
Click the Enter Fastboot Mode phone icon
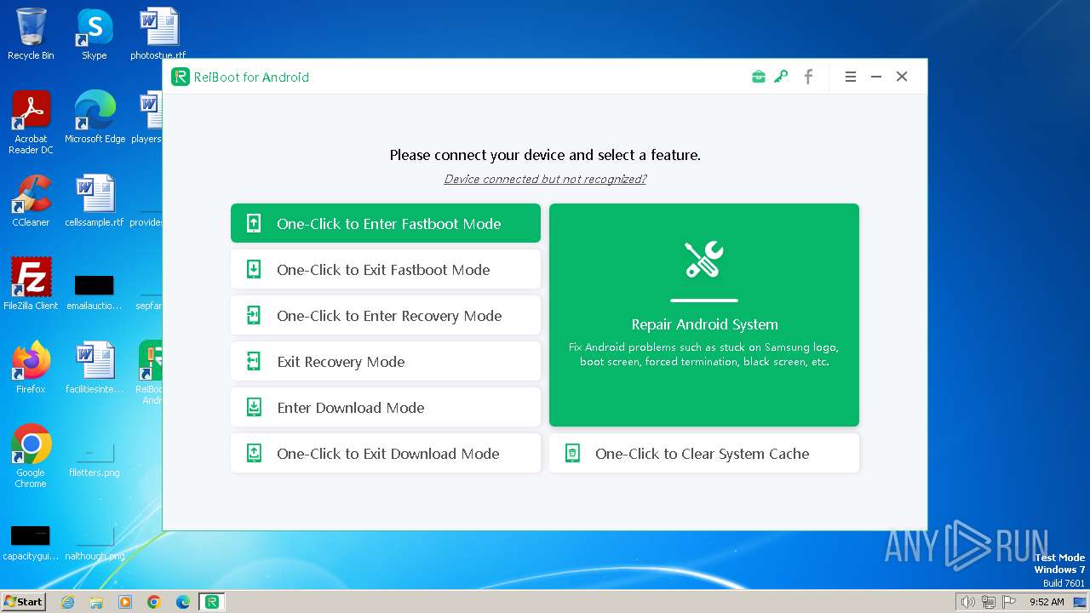(x=254, y=223)
